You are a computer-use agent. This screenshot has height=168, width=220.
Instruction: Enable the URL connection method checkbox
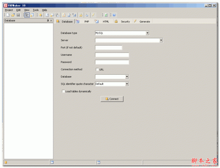coord(97,70)
